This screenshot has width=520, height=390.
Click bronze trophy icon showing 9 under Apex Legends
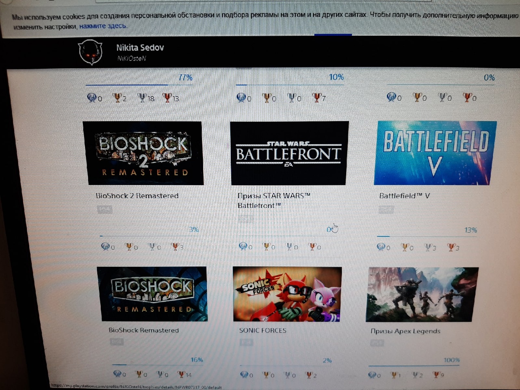tap(437, 375)
